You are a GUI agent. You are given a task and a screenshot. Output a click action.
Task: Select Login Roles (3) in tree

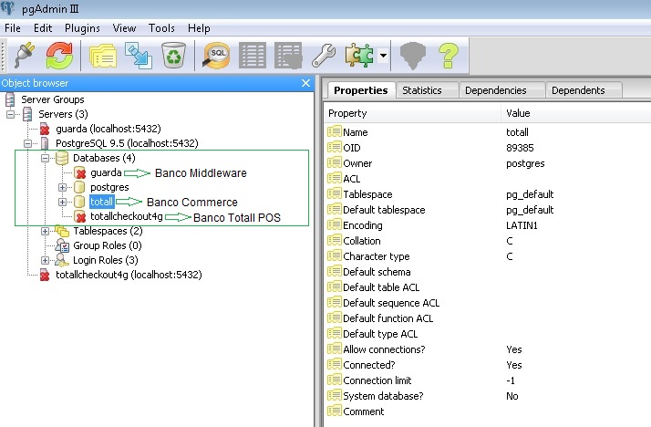[106, 260]
